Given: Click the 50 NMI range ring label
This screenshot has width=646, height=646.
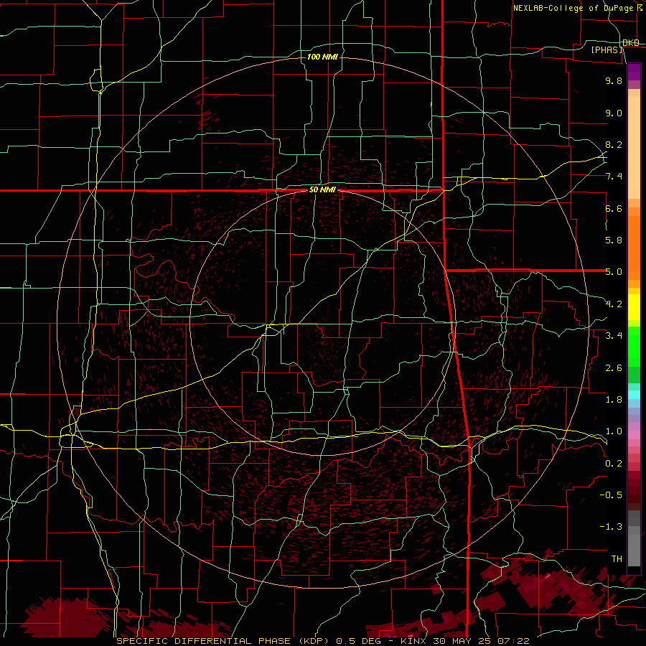Looking at the screenshot, I should point(322,190).
